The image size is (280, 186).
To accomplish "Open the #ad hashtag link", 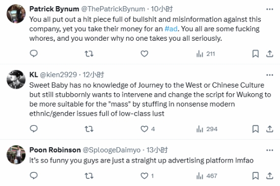I will tap(171, 29).
